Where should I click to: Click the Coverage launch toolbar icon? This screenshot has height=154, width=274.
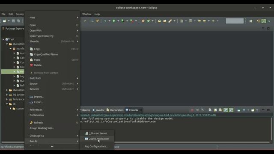click(123, 21)
